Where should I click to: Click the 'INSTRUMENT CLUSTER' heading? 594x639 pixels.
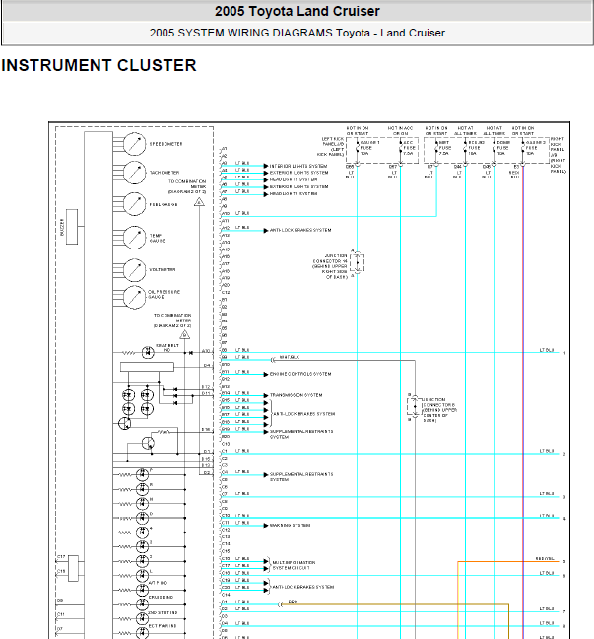coord(99,66)
